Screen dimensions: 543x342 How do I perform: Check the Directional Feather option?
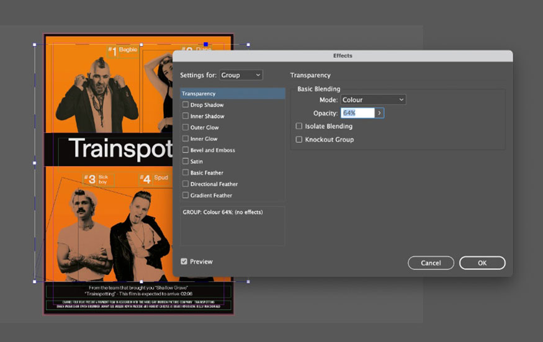(186, 184)
